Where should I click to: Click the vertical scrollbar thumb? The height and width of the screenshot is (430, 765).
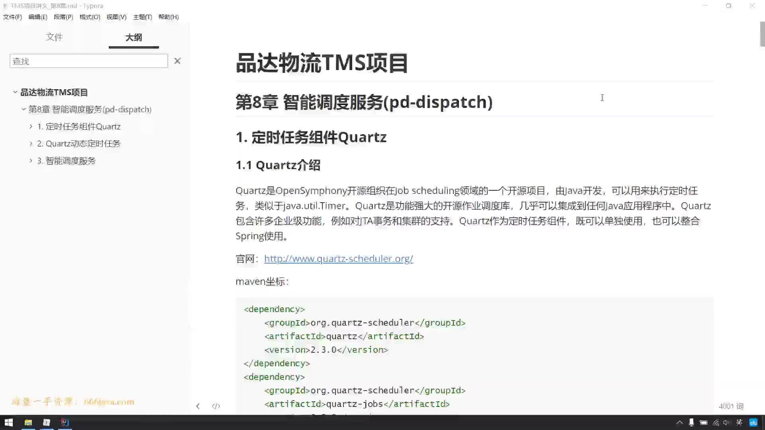762,34
